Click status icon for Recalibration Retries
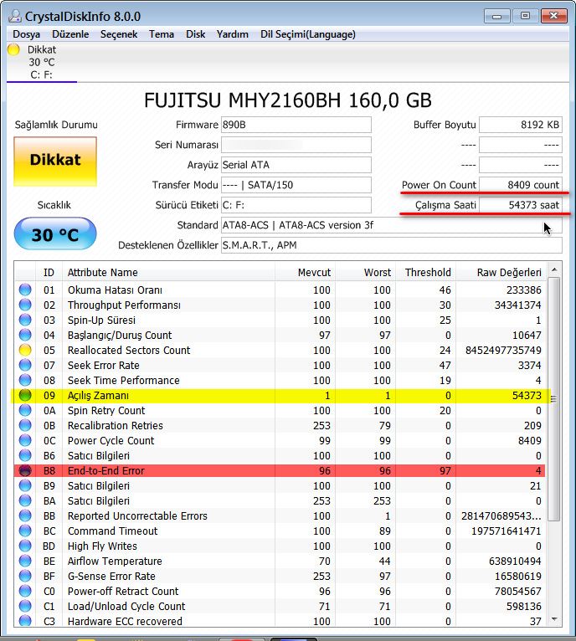The width and height of the screenshot is (576, 641). [x=25, y=425]
